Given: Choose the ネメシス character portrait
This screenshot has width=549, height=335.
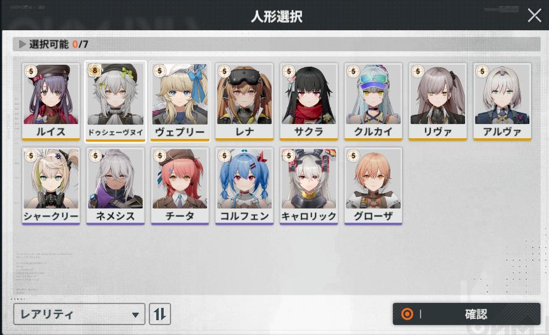Looking at the screenshot, I should [115, 186].
